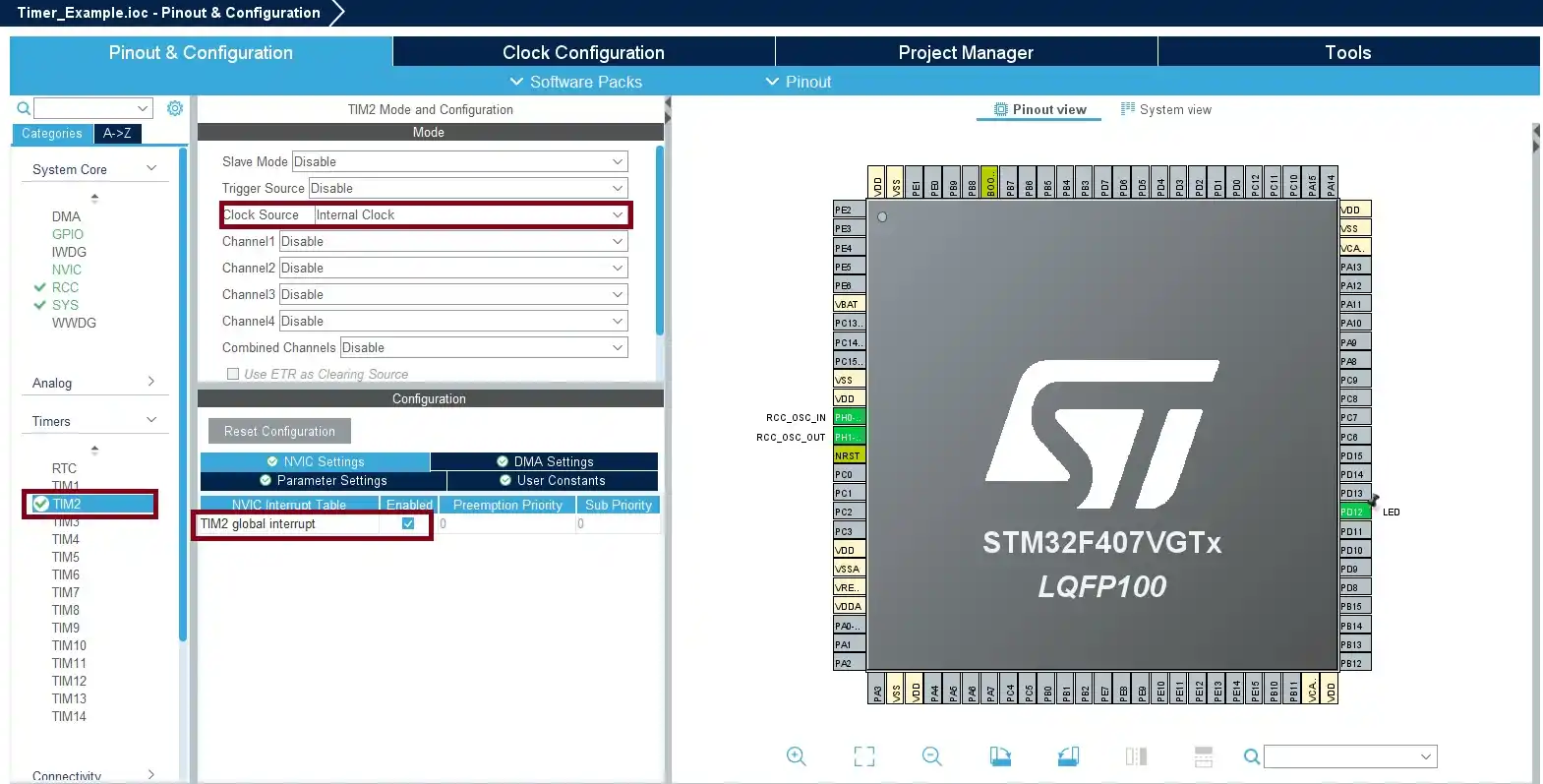Open the Channel2 dropdown
The width and height of the screenshot is (1543, 784).
(453, 268)
